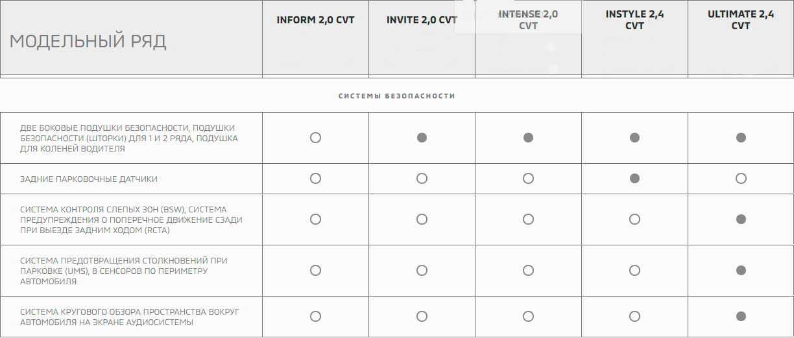
Task: Click filled surround-view dot under ULTIMATE
Action: (741, 317)
